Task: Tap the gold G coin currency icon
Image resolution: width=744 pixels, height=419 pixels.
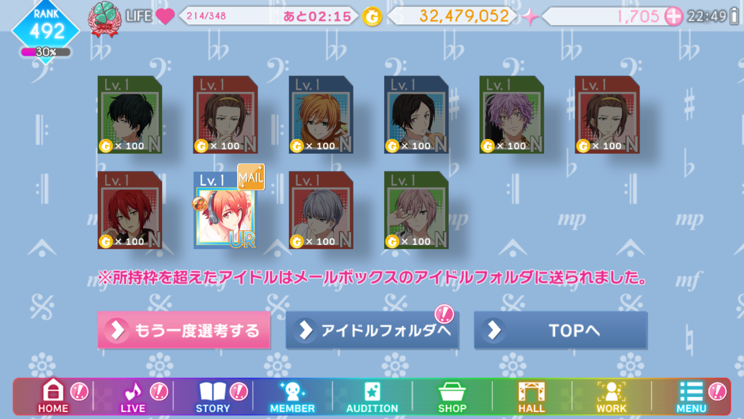Action: coord(372,17)
